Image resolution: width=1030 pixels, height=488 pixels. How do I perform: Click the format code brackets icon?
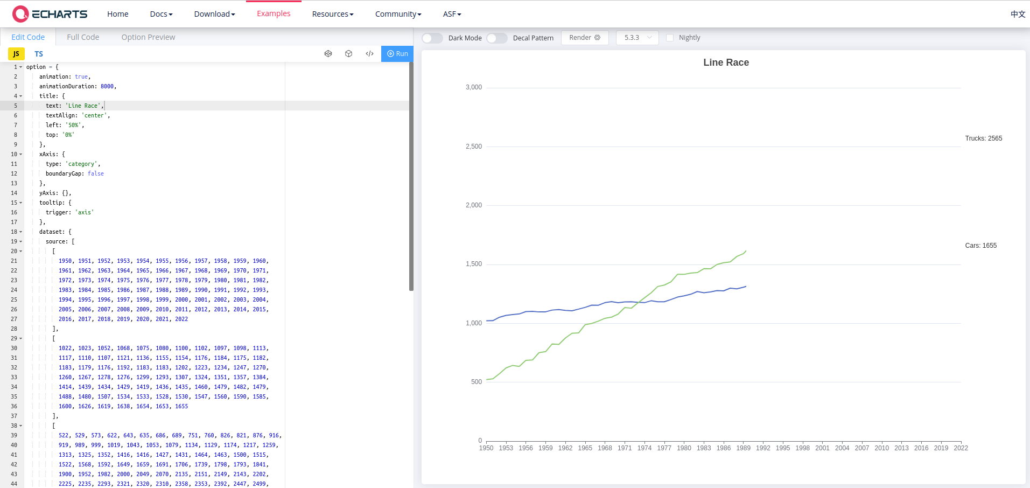click(369, 54)
